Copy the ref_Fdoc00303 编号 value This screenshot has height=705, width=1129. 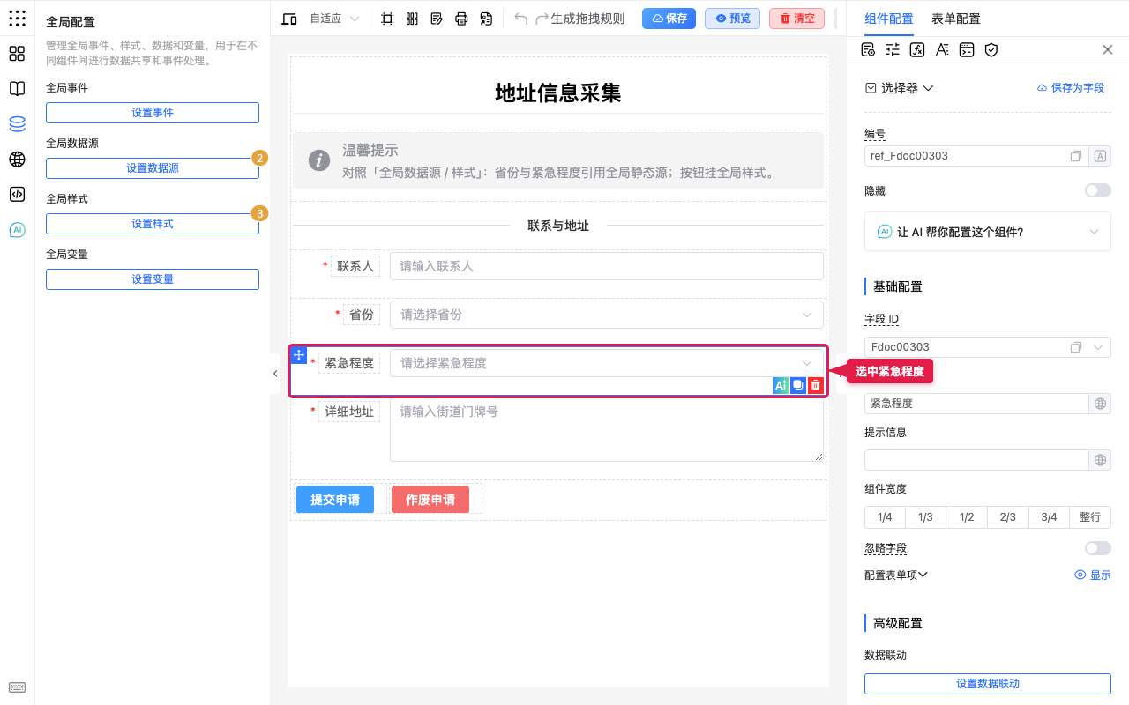coord(1076,156)
